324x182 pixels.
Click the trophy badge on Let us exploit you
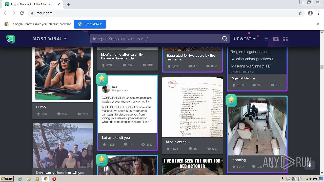[102, 79]
